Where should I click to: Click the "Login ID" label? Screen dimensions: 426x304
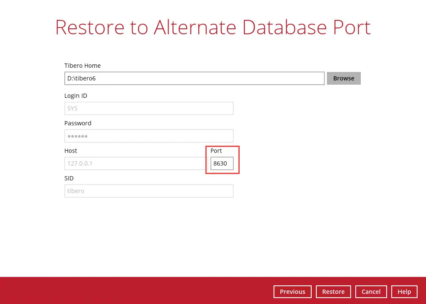pos(76,96)
